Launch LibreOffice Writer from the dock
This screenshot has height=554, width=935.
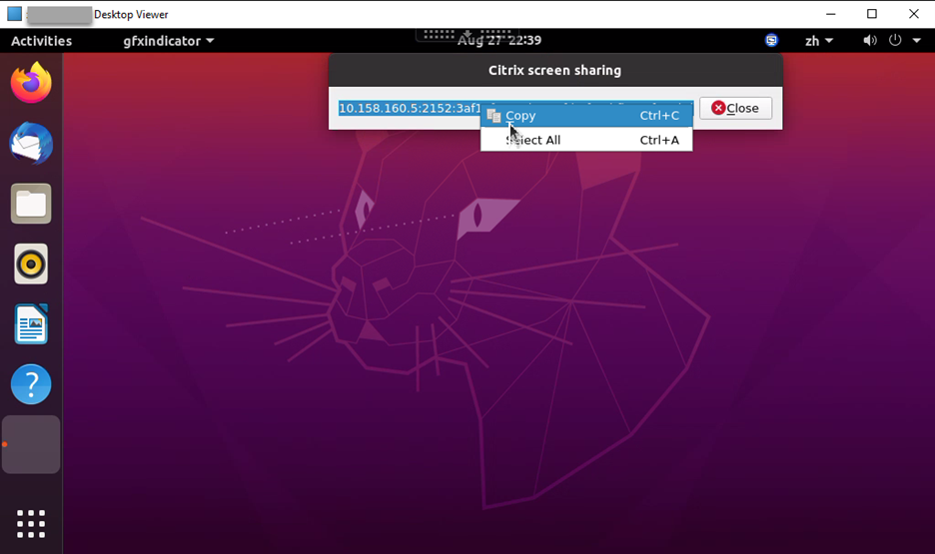point(31,324)
